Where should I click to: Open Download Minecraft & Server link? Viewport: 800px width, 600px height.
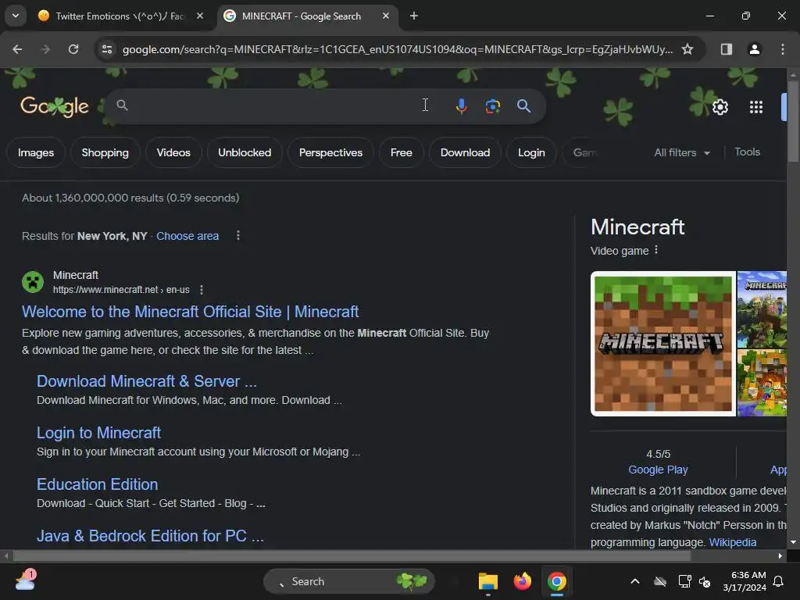coord(146,381)
